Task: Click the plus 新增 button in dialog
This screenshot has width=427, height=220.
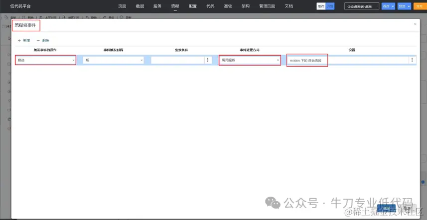Action: coord(24,40)
